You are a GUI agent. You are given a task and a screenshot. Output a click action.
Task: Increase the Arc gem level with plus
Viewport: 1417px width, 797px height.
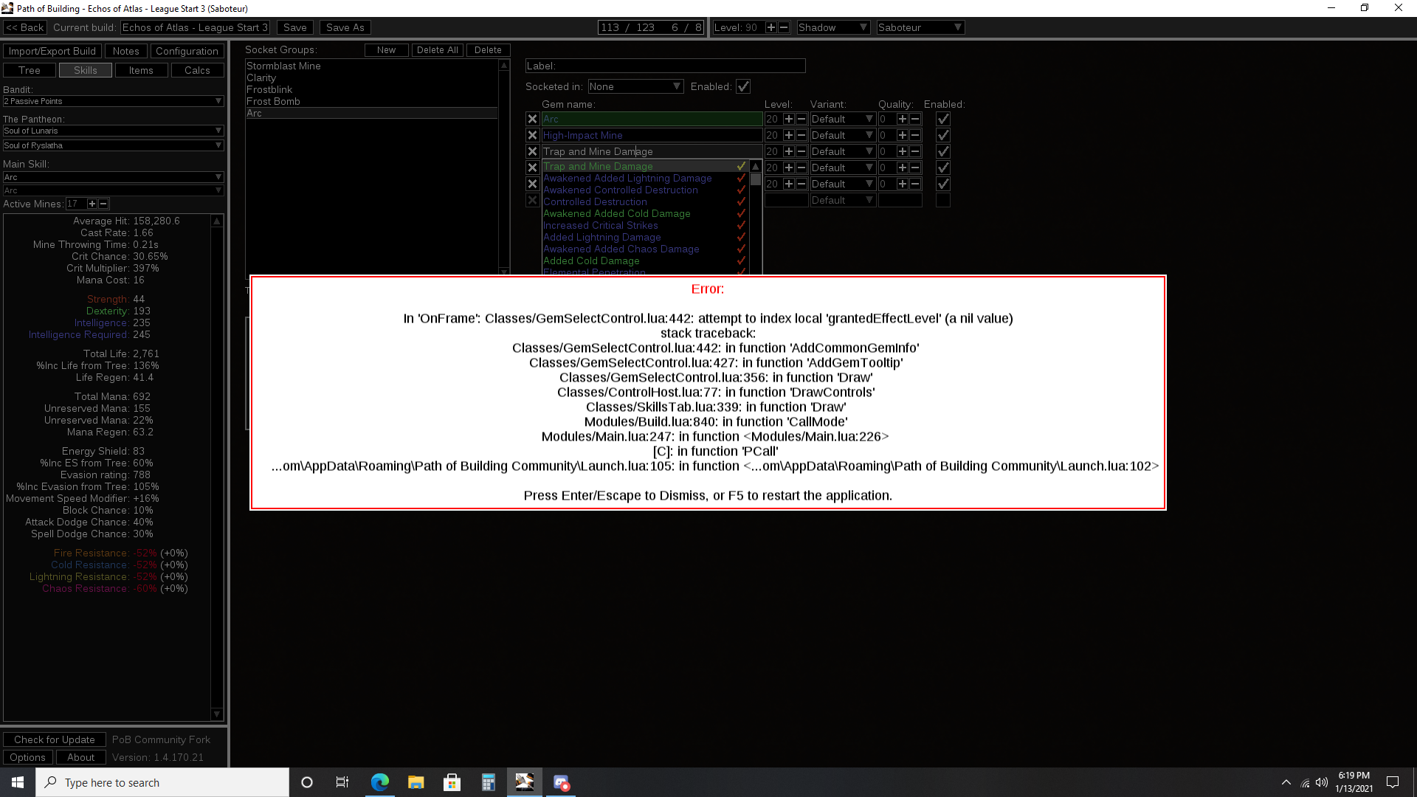tap(789, 119)
